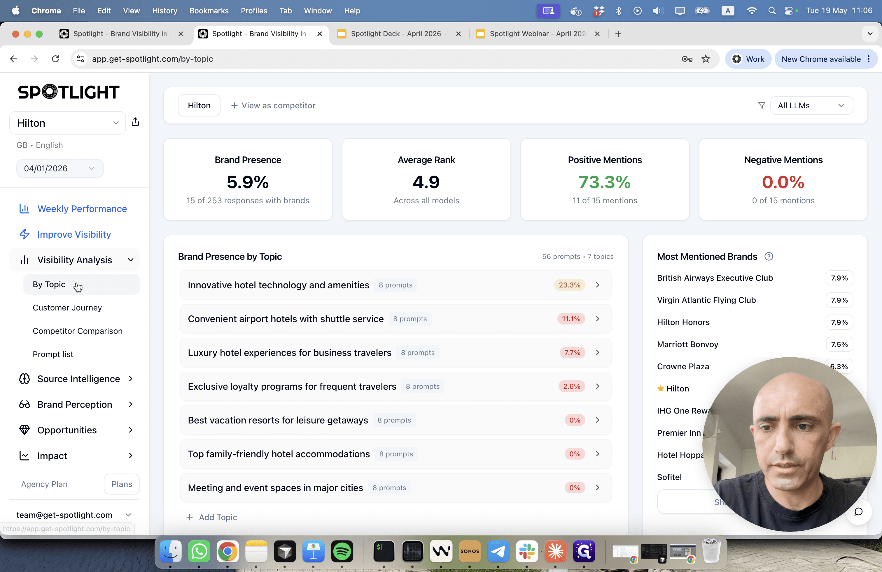Expand Opportunities in the sidebar
882x572 pixels.
(74, 430)
